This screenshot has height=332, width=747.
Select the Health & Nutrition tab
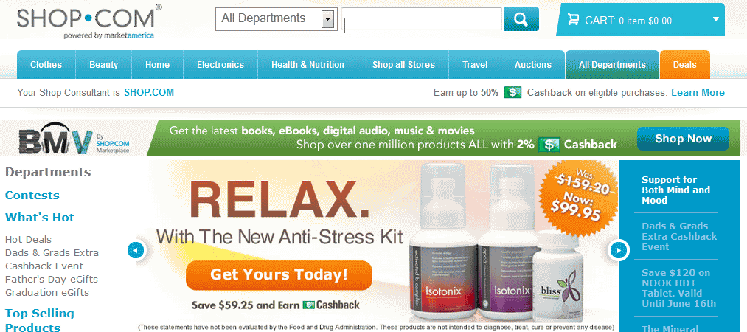pos(308,65)
